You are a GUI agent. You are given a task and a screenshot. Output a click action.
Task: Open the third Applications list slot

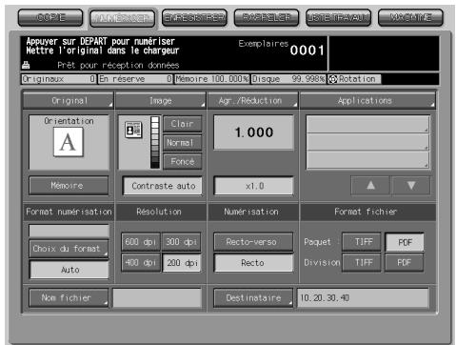click(x=367, y=160)
